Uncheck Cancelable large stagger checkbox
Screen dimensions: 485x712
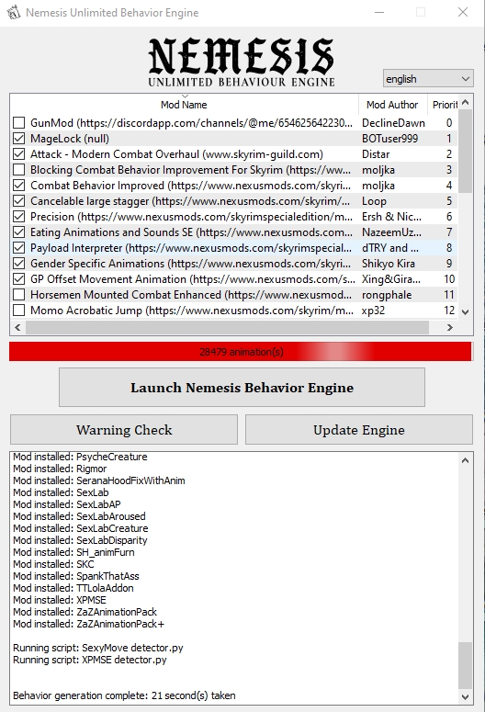[18, 200]
